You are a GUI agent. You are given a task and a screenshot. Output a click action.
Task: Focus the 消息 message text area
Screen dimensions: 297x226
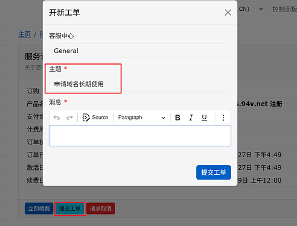coord(140,136)
